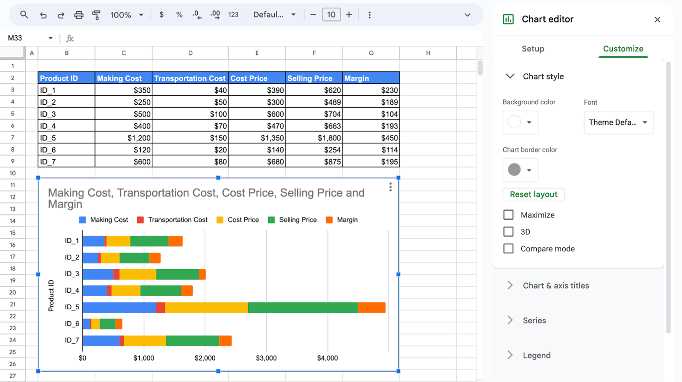682x382 pixels.
Task: Select the Selling Price header cell
Action: 314,78
